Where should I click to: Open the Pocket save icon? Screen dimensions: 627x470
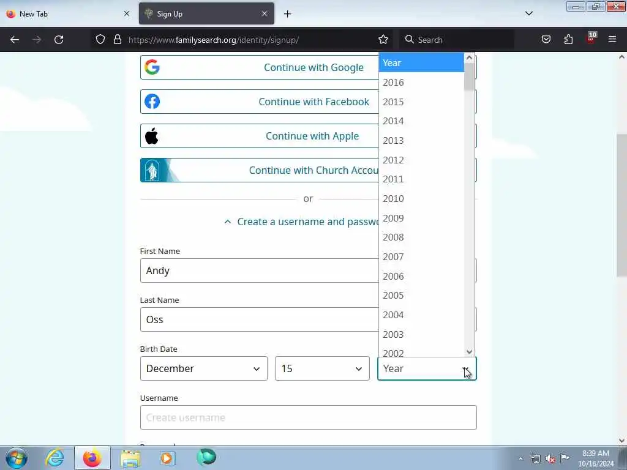point(546,39)
